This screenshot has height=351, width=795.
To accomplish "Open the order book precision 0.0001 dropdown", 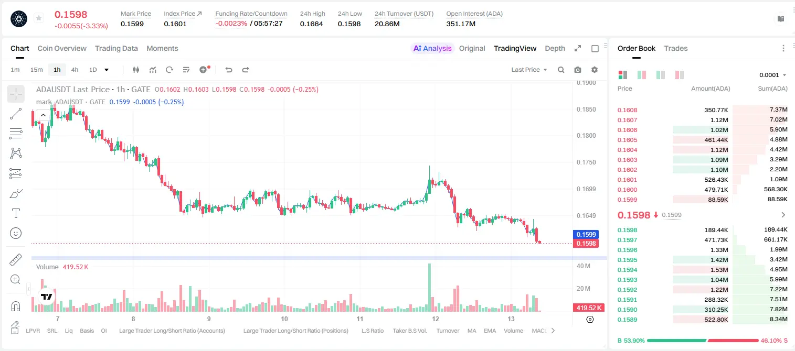I will click(772, 75).
